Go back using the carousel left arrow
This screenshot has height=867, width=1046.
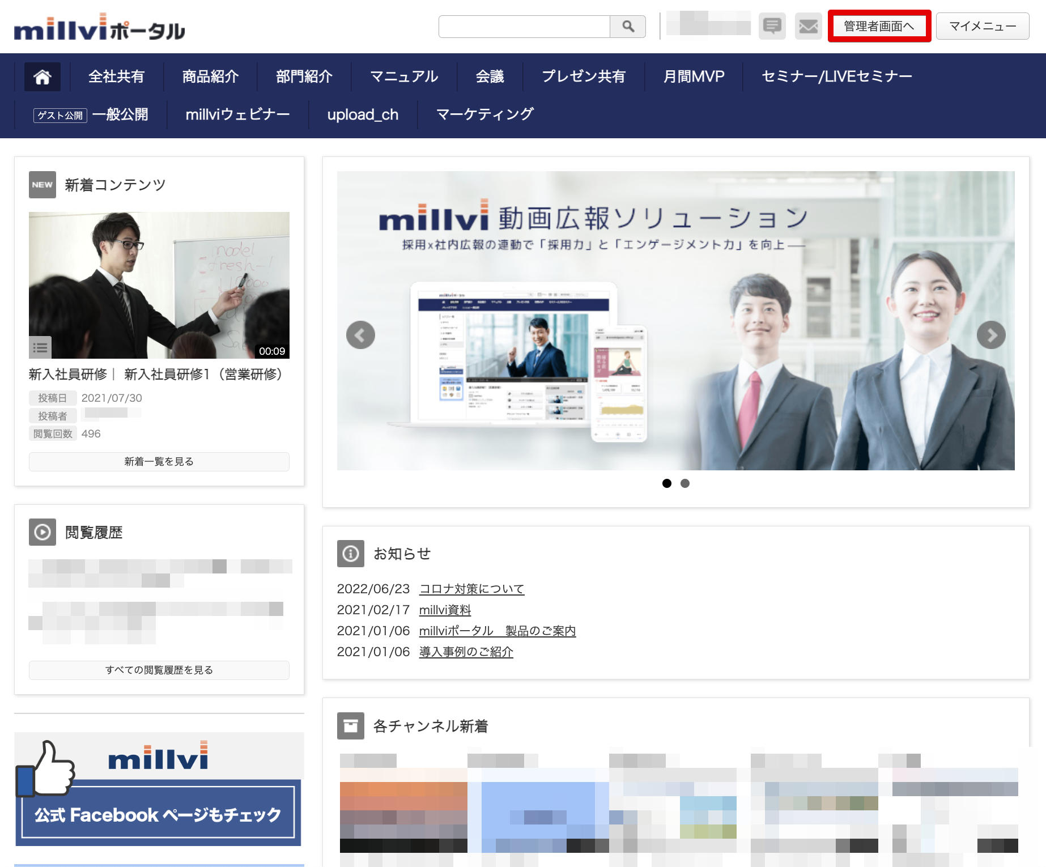(x=360, y=335)
